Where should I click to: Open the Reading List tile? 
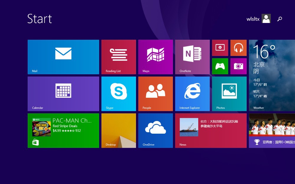(x=119, y=57)
